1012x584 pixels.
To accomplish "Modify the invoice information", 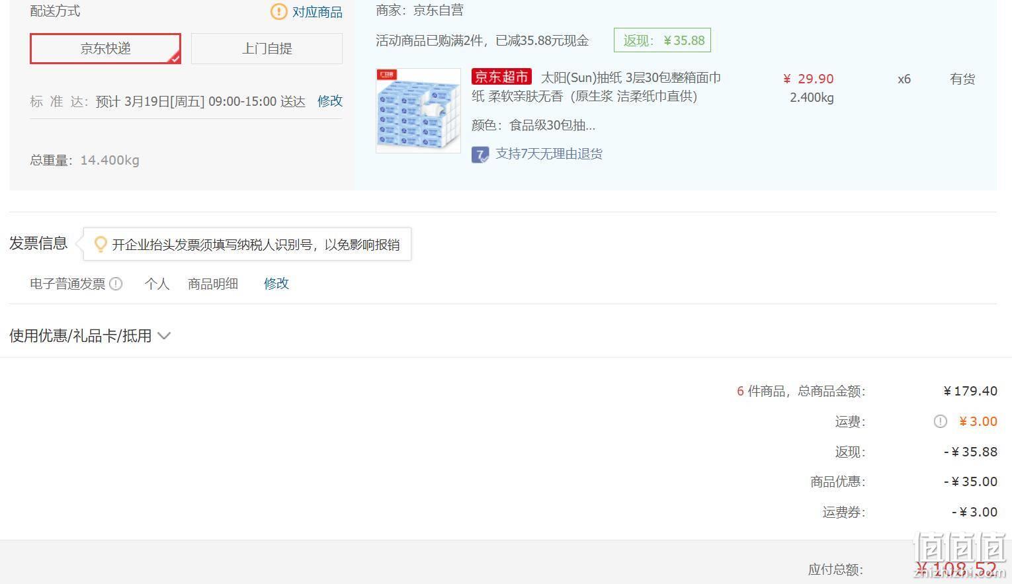I will pos(276,284).
